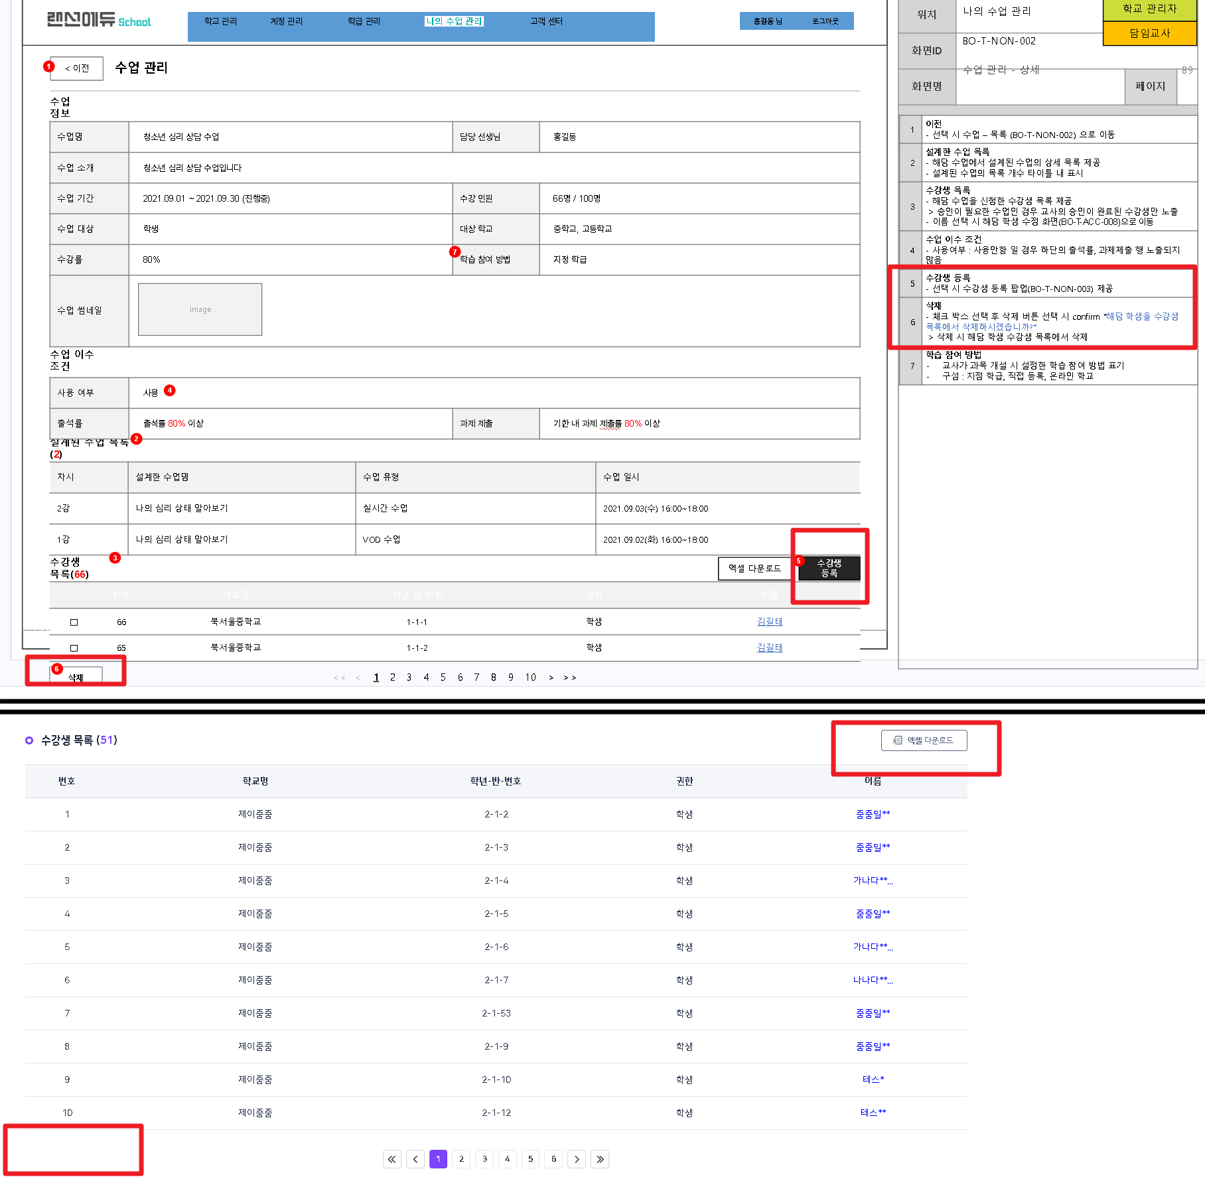Go to page 9 in wireframe pagination
Image resolution: width=1205 pixels, height=1179 pixels.
tap(511, 677)
